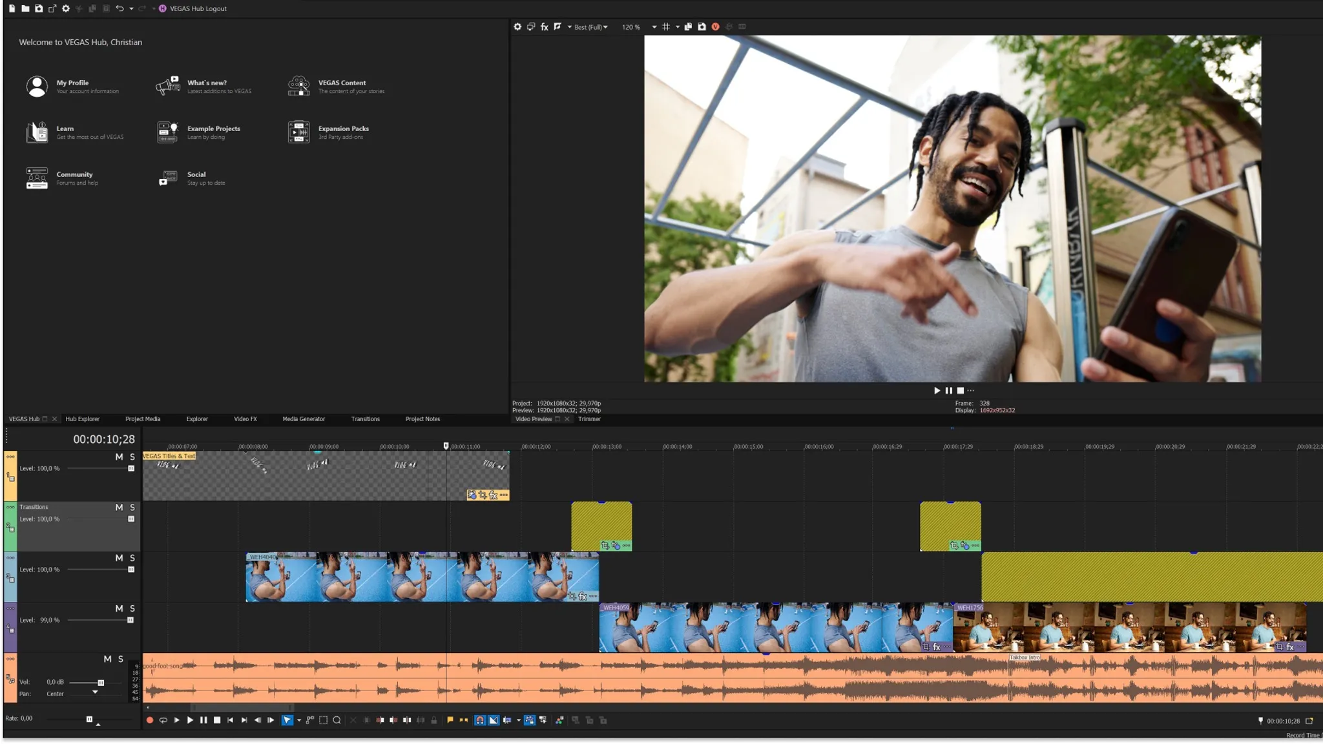
Task: Save the project using the Save icon
Action: 39,8
